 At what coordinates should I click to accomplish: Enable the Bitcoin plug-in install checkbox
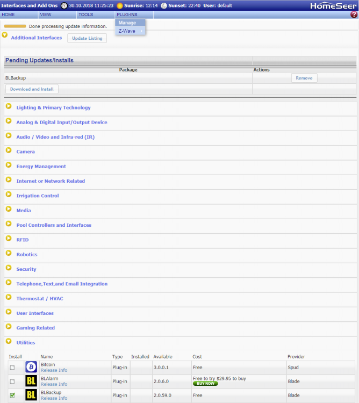coord(12,368)
